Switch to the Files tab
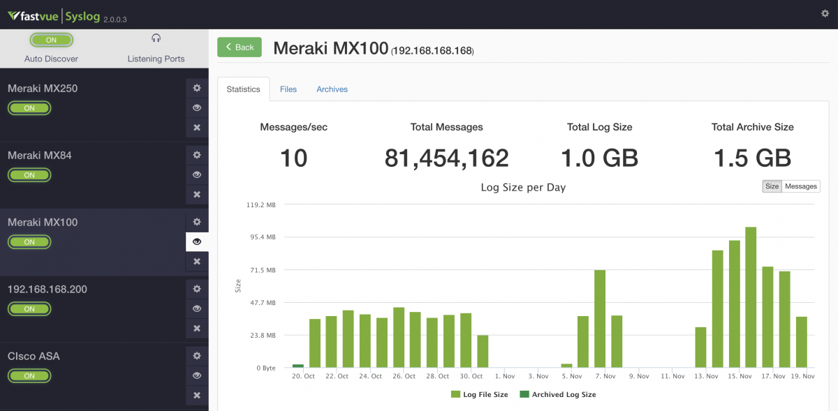The height and width of the screenshot is (411, 838). 288,89
